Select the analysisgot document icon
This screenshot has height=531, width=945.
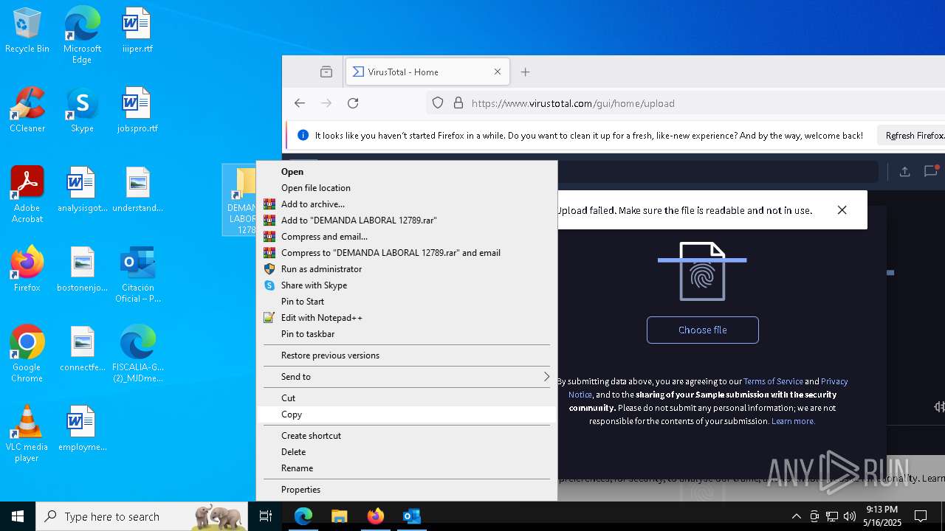82,190
